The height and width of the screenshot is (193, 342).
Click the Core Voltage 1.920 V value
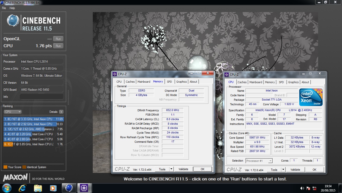pos(289,104)
